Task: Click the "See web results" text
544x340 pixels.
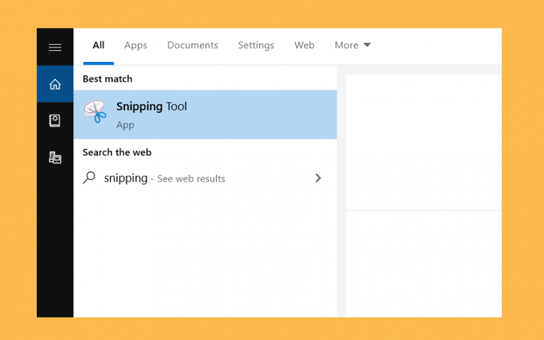Action: pyautogui.click(x=191, y=179)
